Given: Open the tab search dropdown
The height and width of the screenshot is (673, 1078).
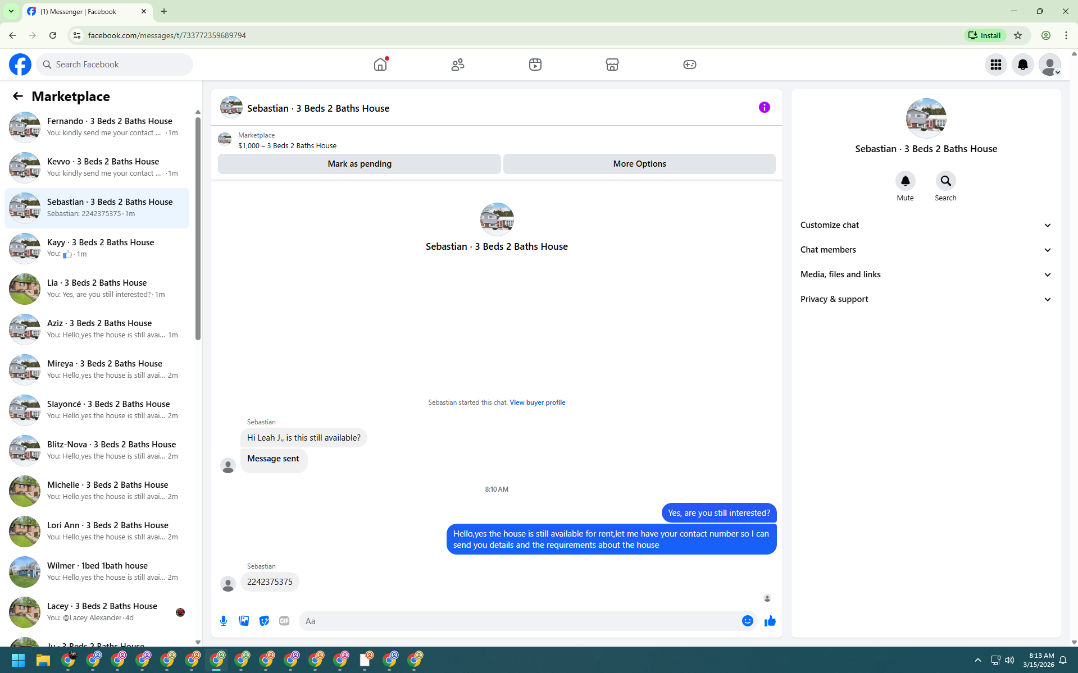Looking at the screenshot, I should click(11, 11).
